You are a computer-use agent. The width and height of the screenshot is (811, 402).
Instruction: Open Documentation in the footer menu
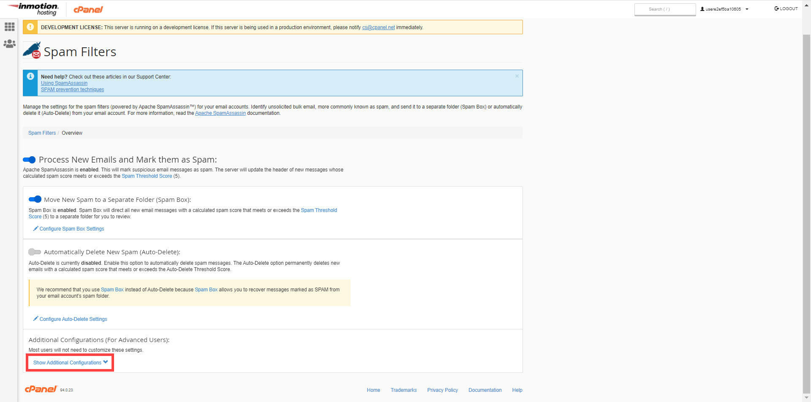point(484,390)
